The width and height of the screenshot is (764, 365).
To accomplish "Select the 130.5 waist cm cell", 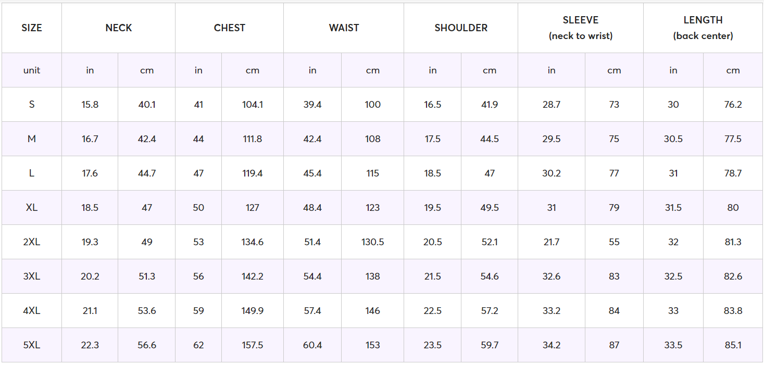I will [373, 242].
